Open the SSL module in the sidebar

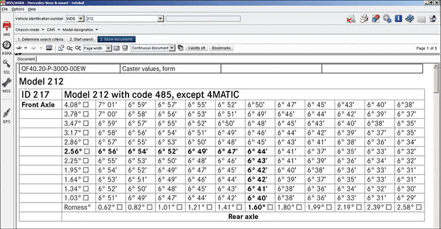(7, 66)
